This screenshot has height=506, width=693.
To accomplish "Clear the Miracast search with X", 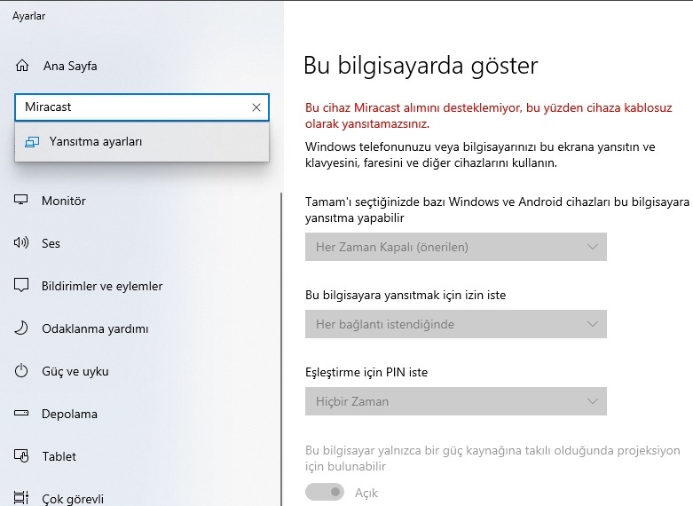I will (256, 107).
